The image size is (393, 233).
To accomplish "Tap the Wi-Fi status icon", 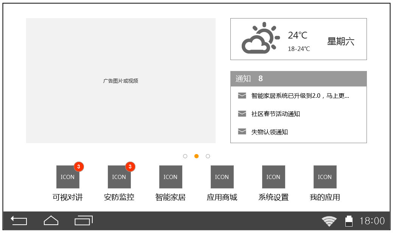I will tap(329, 221).
